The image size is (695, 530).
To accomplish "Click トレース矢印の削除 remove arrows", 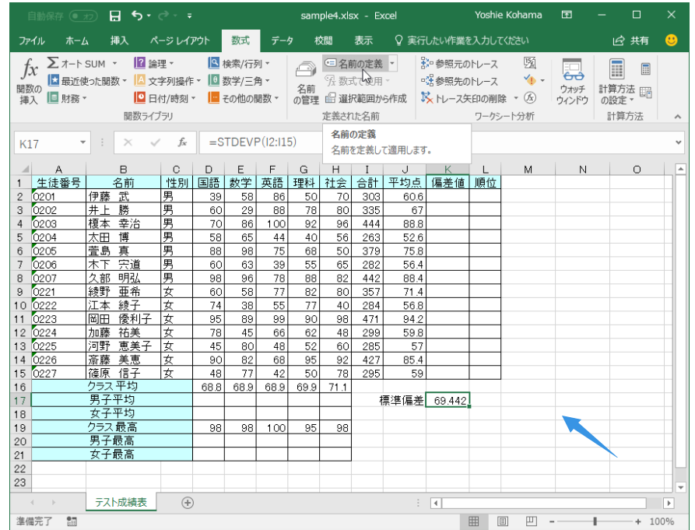I will click(x=464, y=98).
